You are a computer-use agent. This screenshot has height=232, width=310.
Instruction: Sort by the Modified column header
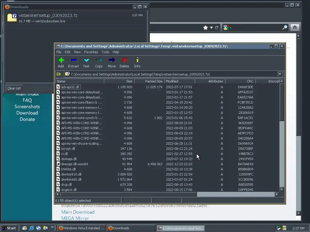pos(180,81)
